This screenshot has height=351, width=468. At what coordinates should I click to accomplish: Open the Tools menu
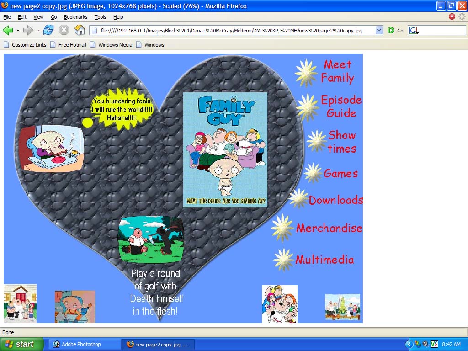pos(100,17)
